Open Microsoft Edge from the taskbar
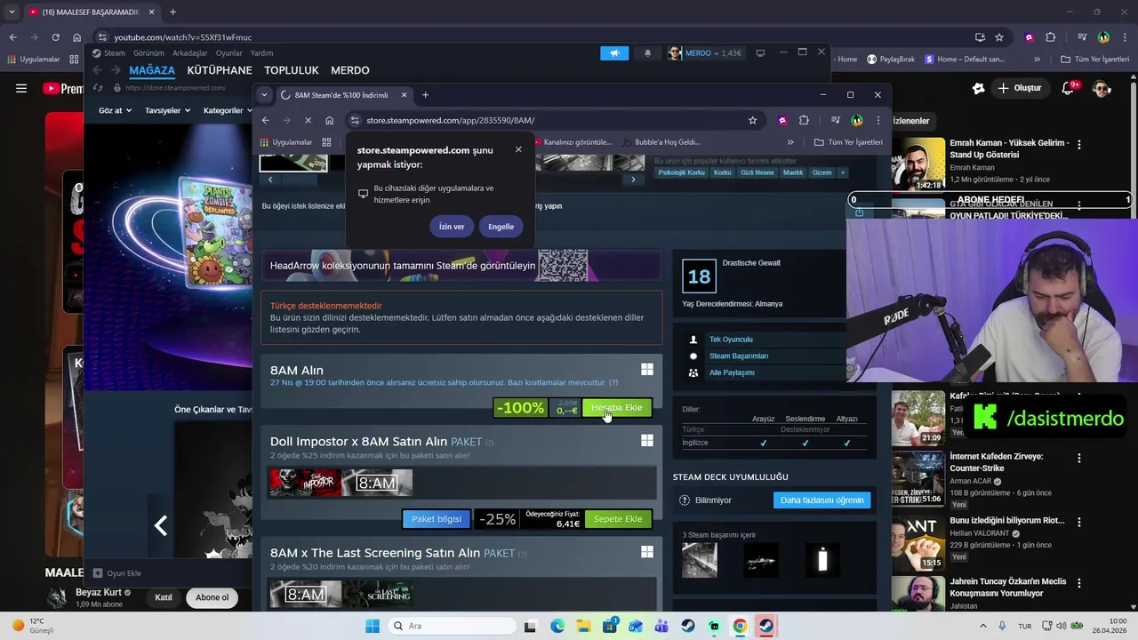 [557, 626]
